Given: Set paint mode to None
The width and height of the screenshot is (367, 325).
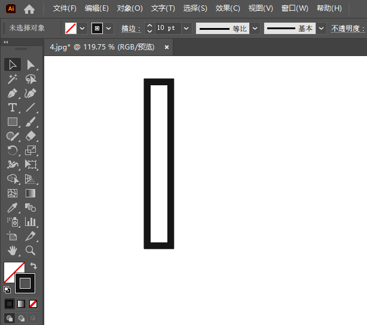Looking at the screenshot, I should [33, 304].
